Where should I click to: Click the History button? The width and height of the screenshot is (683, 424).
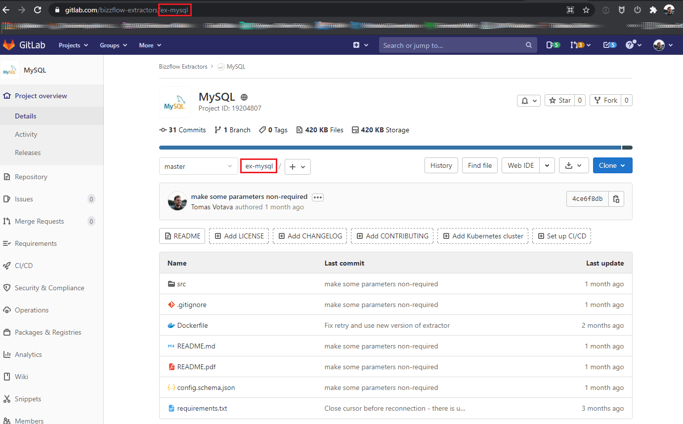(x=441, y=165)
